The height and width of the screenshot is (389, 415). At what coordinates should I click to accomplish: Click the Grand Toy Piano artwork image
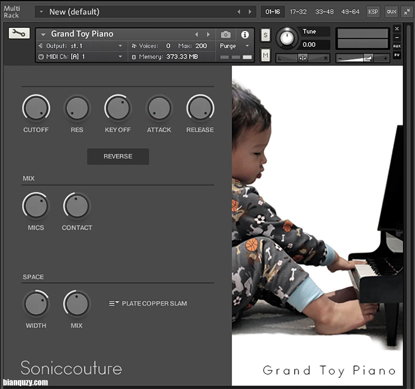317,225
